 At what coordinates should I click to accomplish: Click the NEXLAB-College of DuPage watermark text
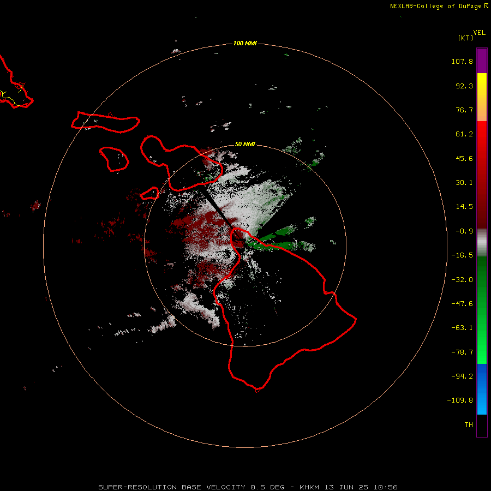(439, 6)
